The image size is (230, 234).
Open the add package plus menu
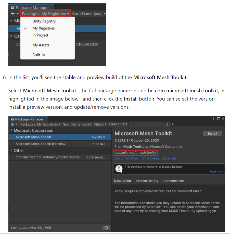[x=12, y=124]
